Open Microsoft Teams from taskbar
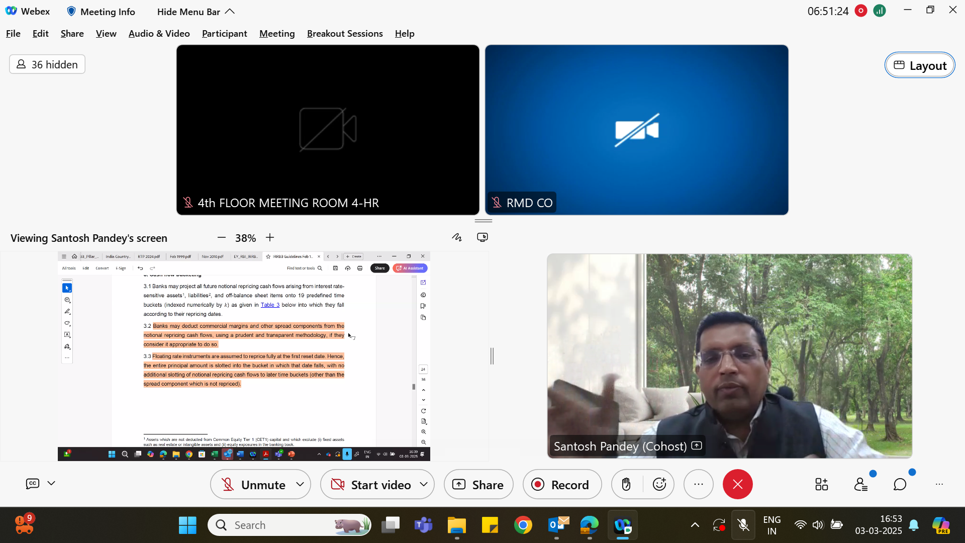965x543 pixels. click(423, 525)
